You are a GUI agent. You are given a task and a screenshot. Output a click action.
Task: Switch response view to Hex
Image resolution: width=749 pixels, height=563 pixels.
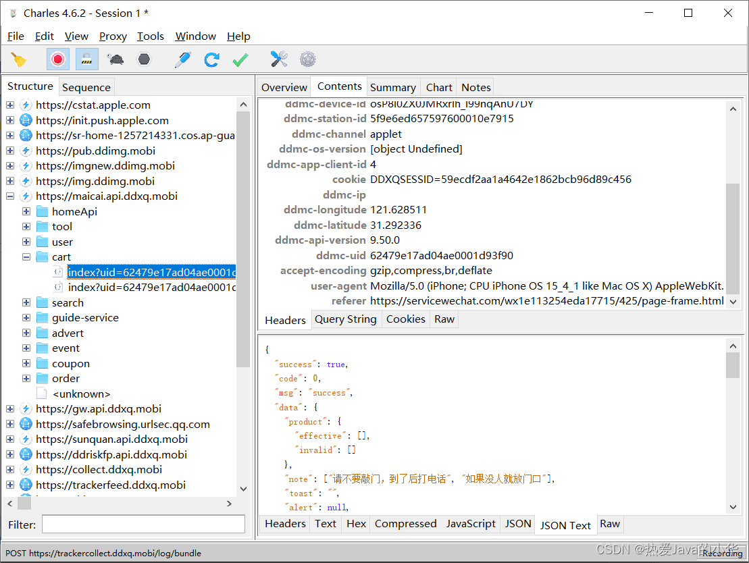(x=357, y=524)
